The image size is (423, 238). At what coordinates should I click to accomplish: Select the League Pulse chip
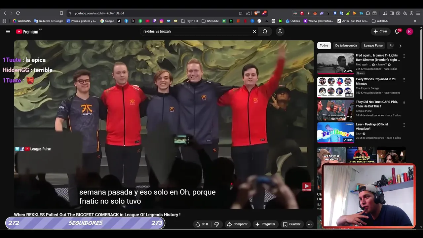tap(373, 46)
